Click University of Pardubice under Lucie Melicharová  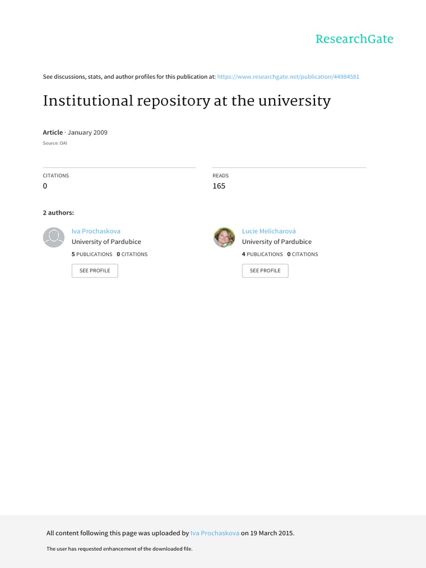point(276,242)
